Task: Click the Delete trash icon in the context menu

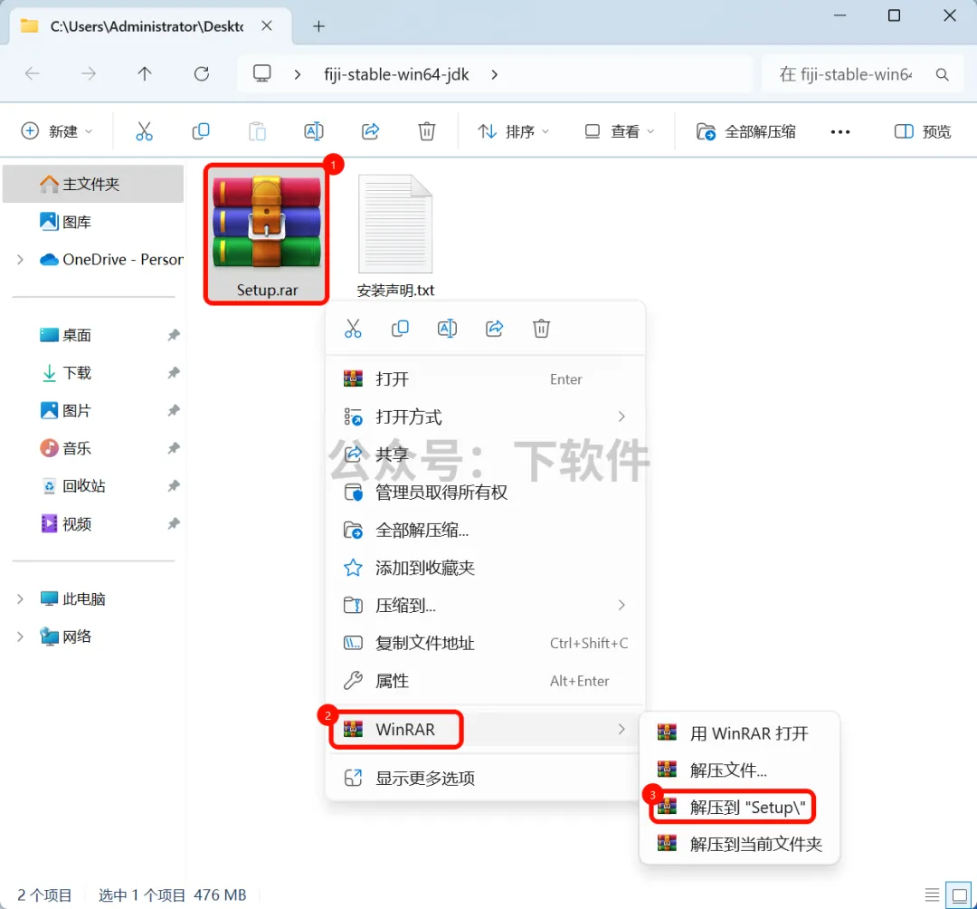Action: click(x=542, y=329)
